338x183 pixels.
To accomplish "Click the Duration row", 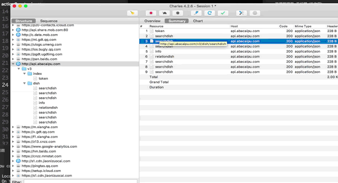I will [x=239, y=87].
